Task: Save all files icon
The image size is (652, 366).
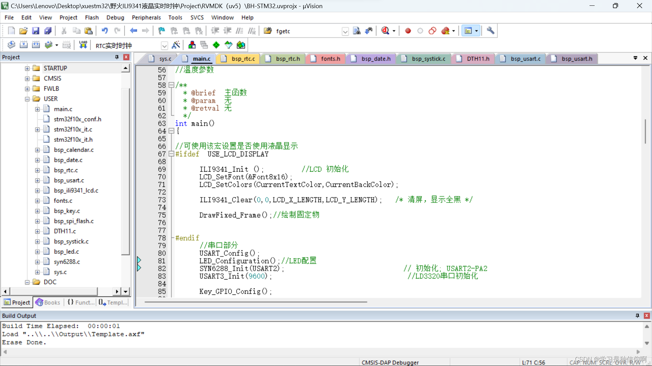Action: [48, 31]
